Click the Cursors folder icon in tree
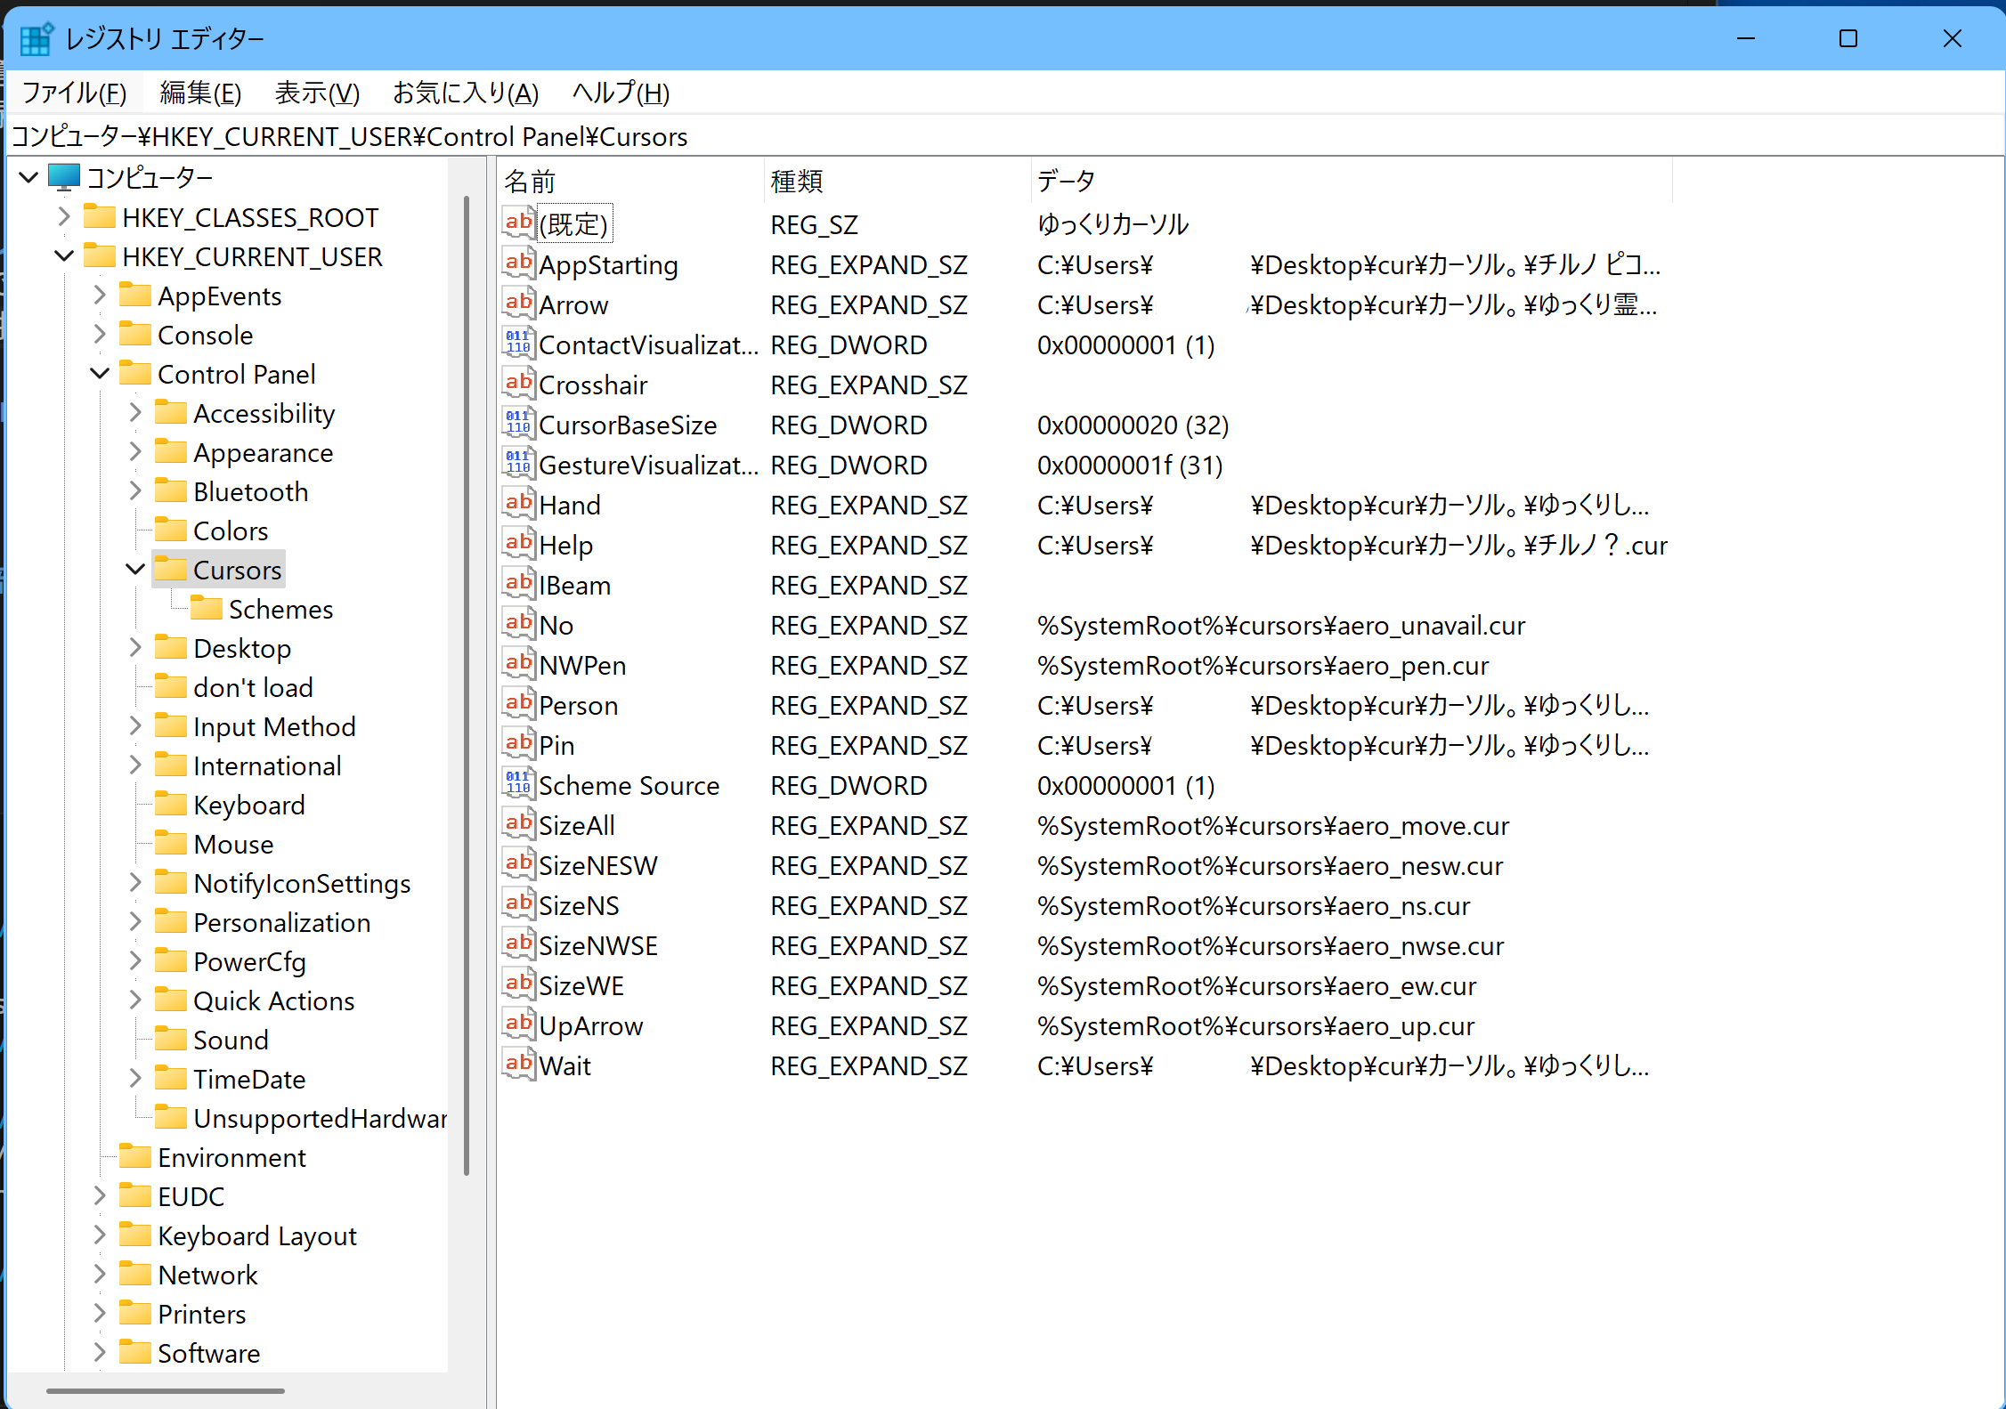2006x1409 pixels. [171, 569]
